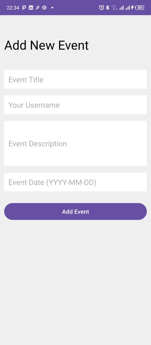151x345 pixels.
Task: Tap the Bluetooth status icon
Action: [107, 8]
